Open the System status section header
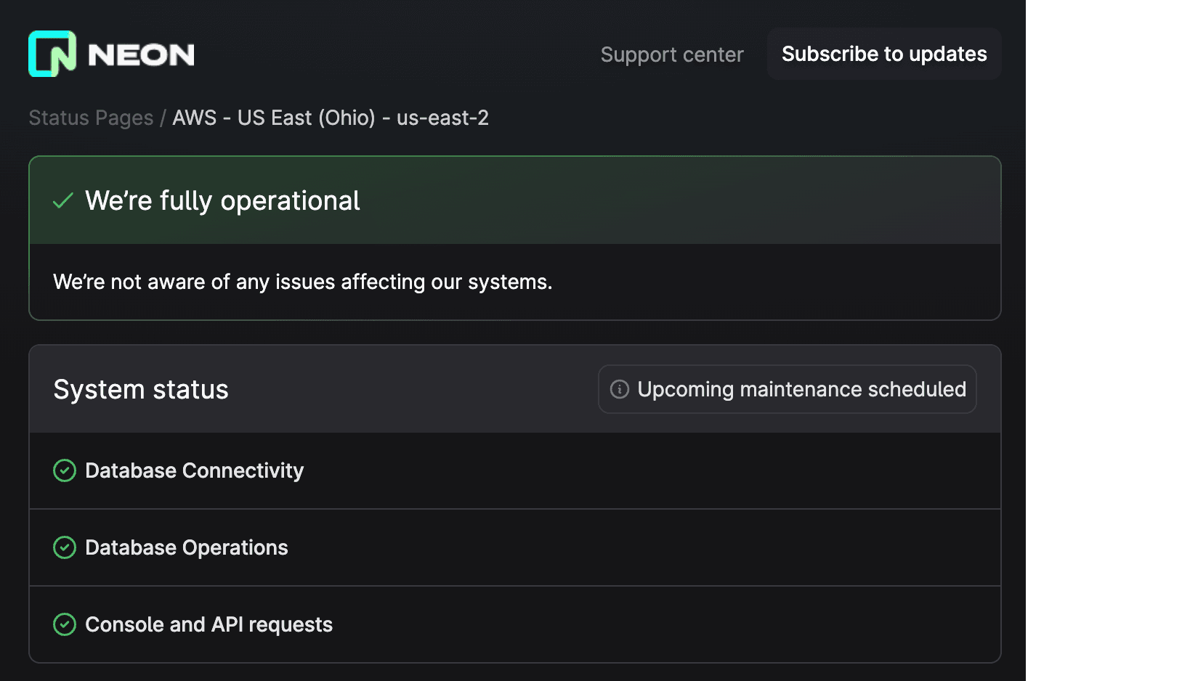This screenshot has width=1190, height=681. click(x=141, y=389)
